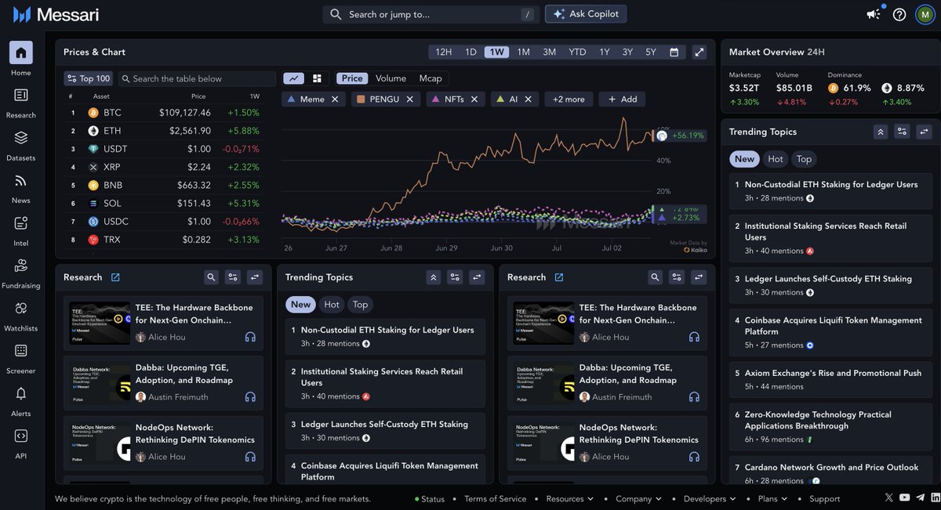Focus the 'Search or jump to...' field
Image resolution: width=941 pixels, height=510 pixels.
click(x=431, y=14)
